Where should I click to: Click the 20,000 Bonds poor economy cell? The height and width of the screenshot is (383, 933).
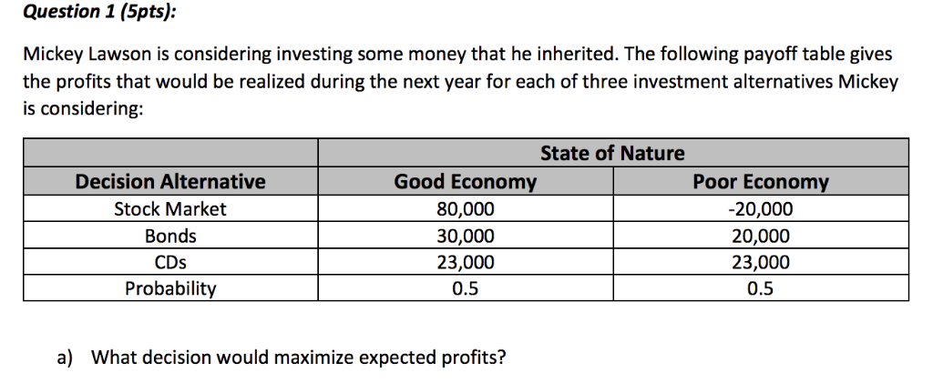coord(761,236)
